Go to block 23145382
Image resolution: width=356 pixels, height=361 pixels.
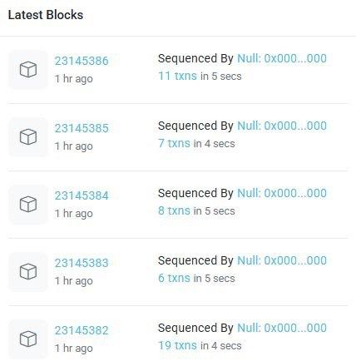(x=82, y=330)
